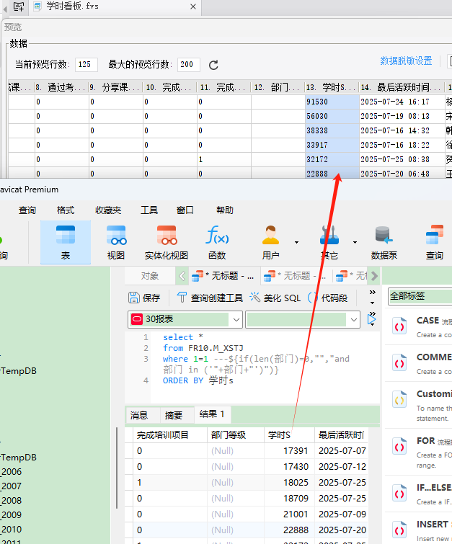
Task: Open the 工具 menu in Navicat
Action: (149, 210)
